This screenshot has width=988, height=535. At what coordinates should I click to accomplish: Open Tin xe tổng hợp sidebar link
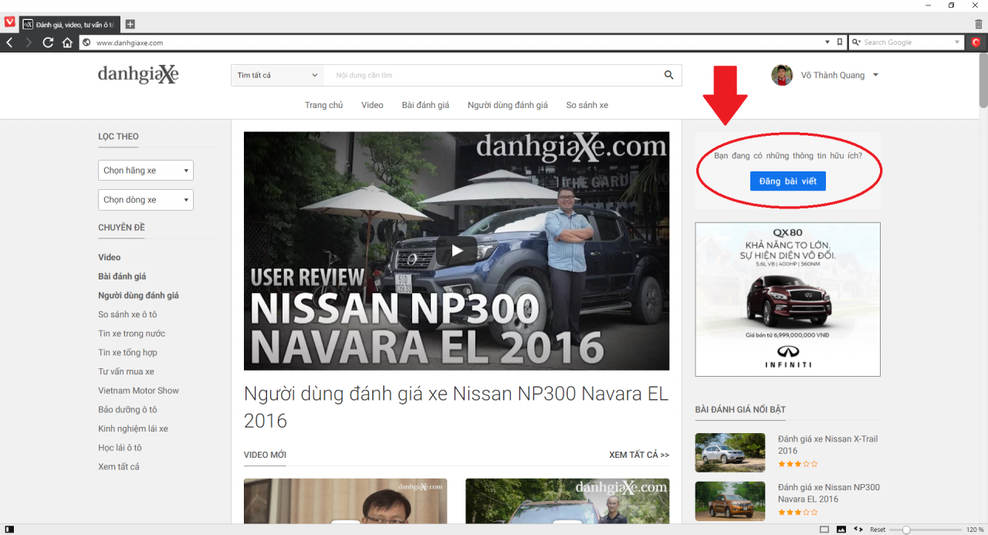pyautogui.click(x=127, y=353)
